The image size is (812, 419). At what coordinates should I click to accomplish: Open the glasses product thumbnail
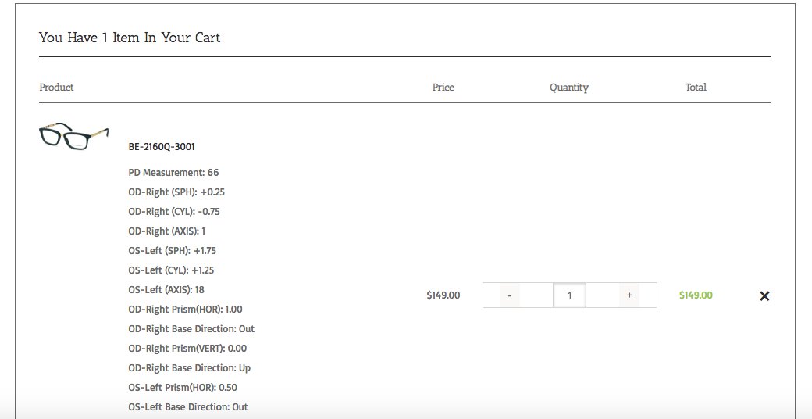(x=73, y=136)
